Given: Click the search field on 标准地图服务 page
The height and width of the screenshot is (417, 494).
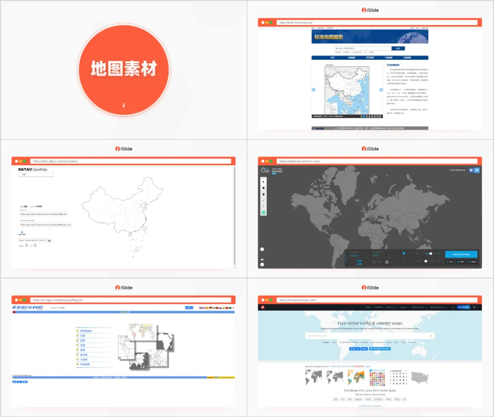Looking at the screenshot, I should tap(363, 48).
